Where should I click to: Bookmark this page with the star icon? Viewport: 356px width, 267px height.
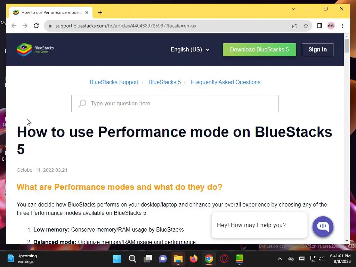(x=306, y=26)
